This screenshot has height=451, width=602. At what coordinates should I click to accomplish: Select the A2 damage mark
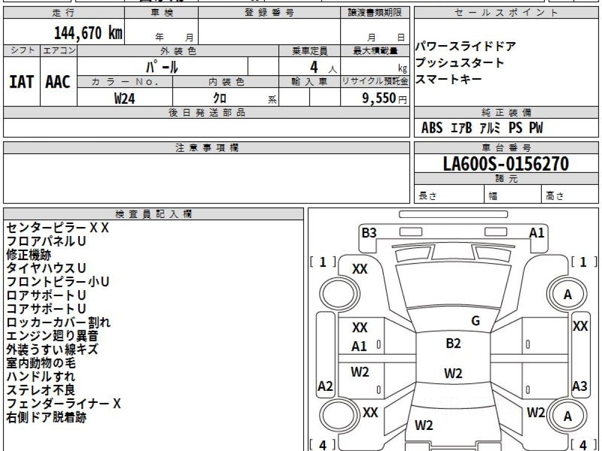click(326, 386)
